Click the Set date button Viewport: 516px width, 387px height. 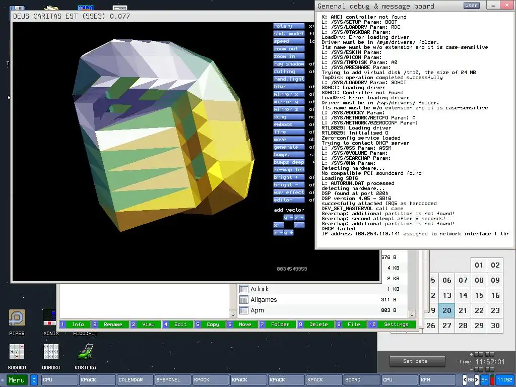click(417, 361)
